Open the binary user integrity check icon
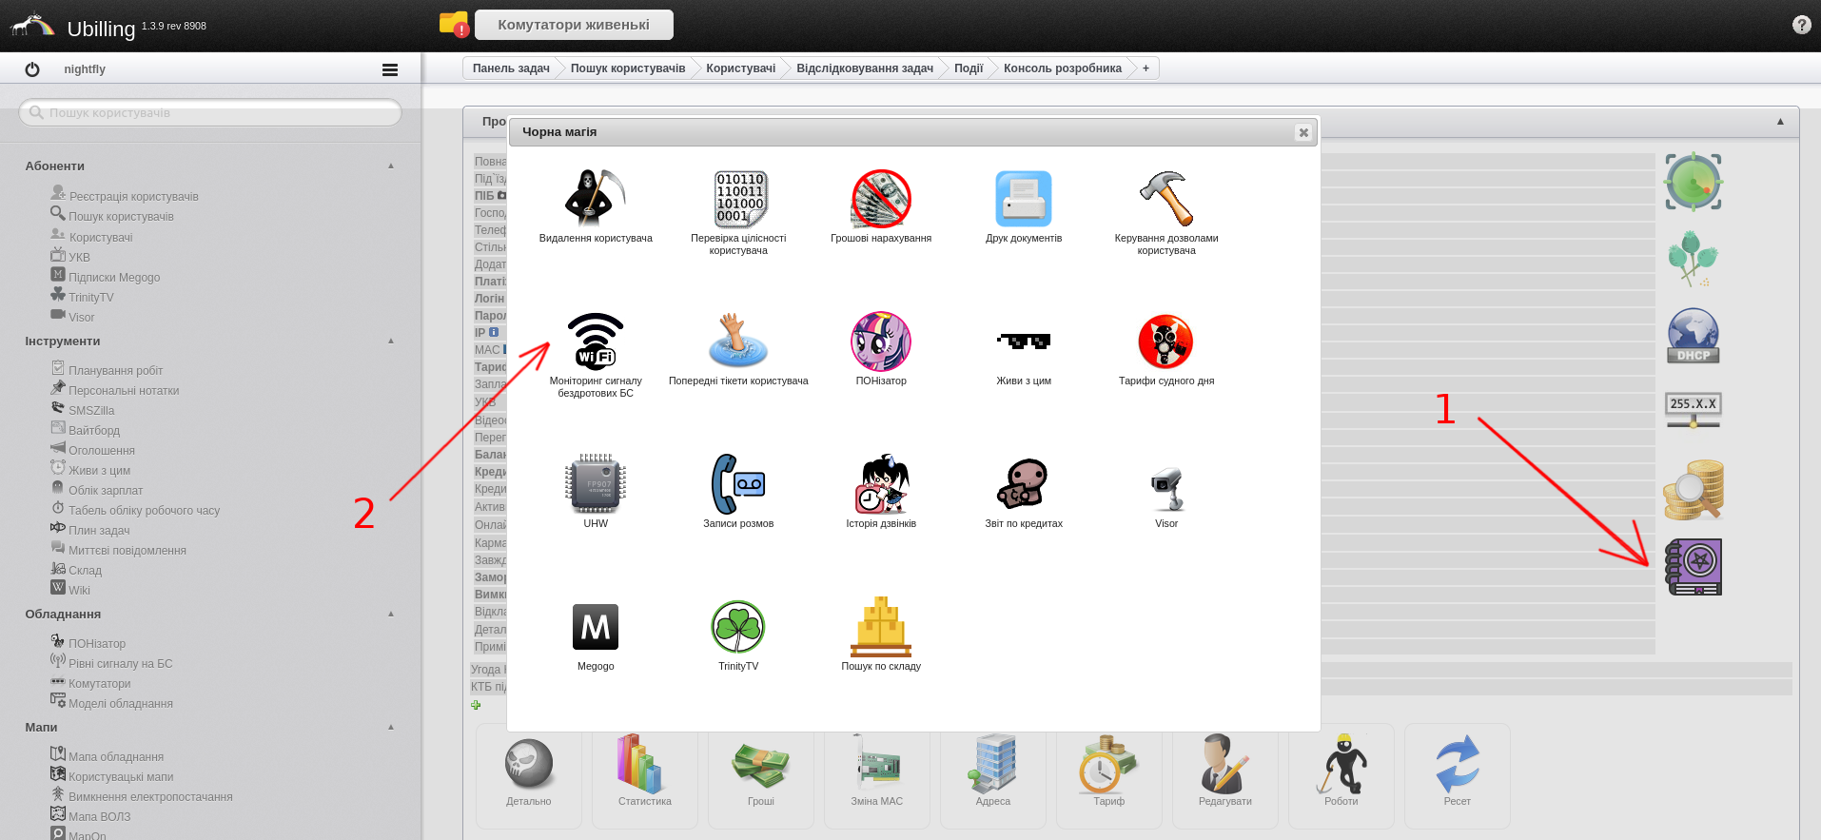The width and height of the screenshot is (1821, 840). [739, 198]
